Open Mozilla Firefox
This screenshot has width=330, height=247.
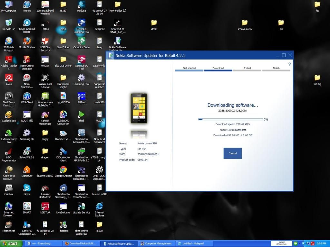(x=27, y=42)
